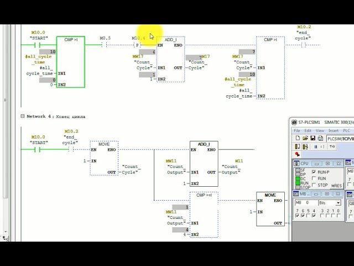Click the DP status indicator LED
Screen dimensions: 354x266
298,175
